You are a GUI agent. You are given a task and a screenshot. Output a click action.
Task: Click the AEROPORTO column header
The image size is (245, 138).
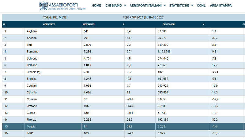[49, 24]
